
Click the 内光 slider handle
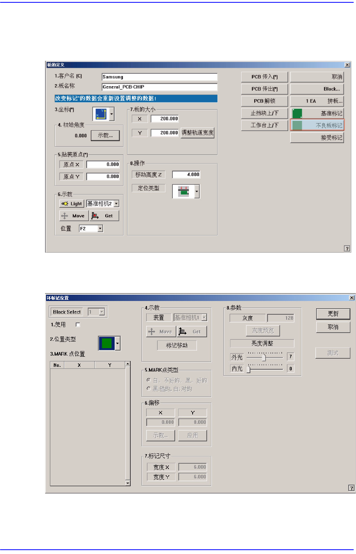248,369
